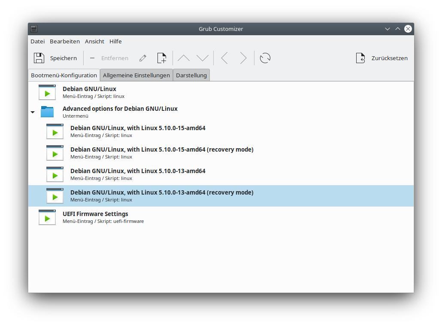Open the Bearbeiten menu
The width and height of the screenshot is (442, 326).
65,41
